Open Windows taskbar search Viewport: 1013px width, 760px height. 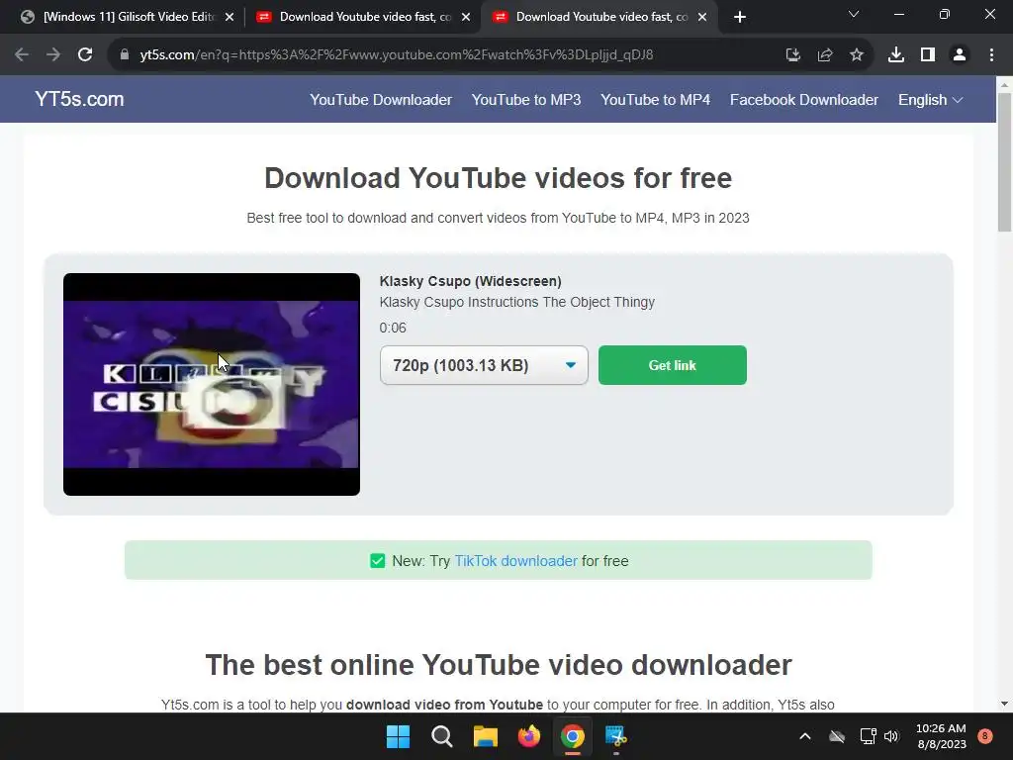pyautogui.click(x=442, y=736)
